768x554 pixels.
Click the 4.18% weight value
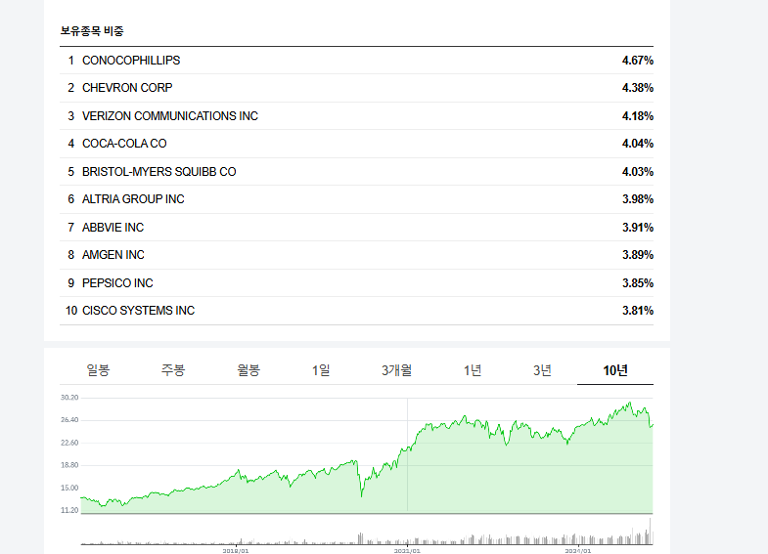click(x=638, y=116)
